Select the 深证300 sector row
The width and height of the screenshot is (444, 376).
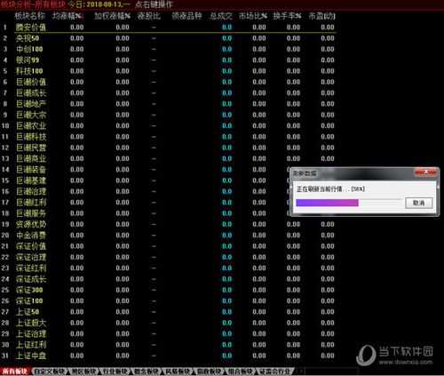coord(169,290)
